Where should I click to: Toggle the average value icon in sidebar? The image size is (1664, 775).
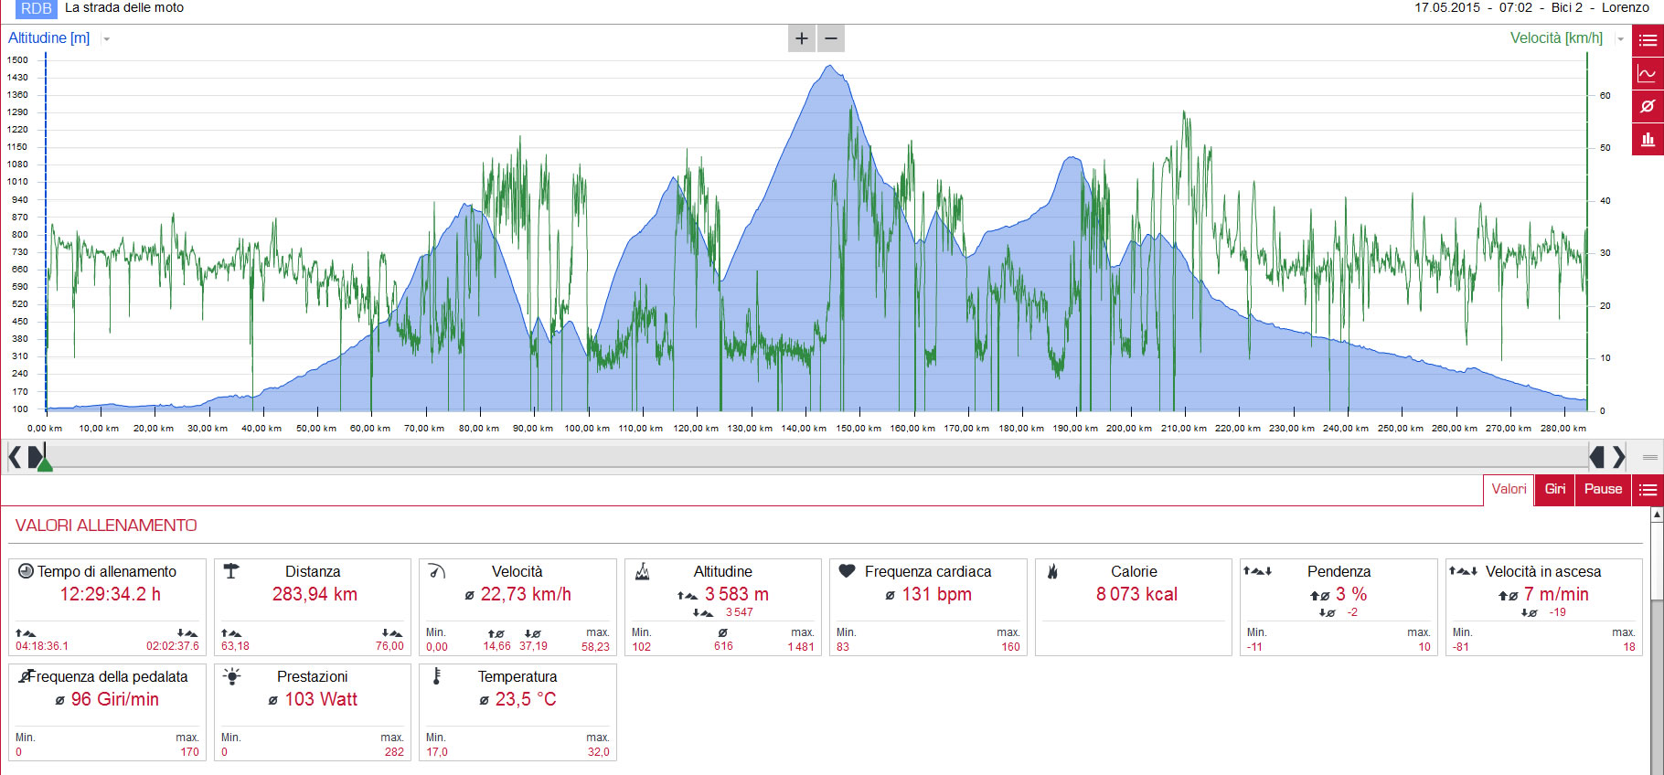coord(1648,106)
